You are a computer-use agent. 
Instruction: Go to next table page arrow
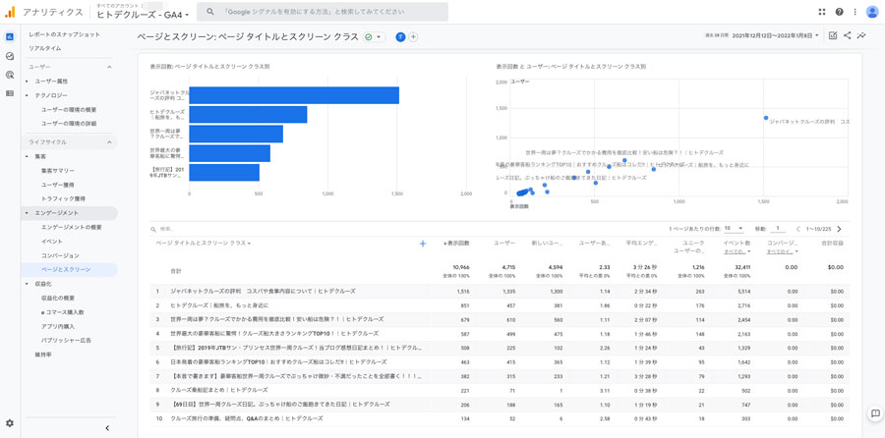(839, 229)
